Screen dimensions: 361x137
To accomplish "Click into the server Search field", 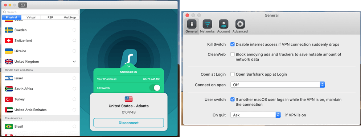I will click(41, 12).
